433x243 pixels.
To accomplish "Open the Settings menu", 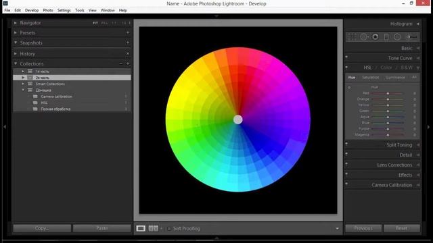I will (x=64, y=10).
